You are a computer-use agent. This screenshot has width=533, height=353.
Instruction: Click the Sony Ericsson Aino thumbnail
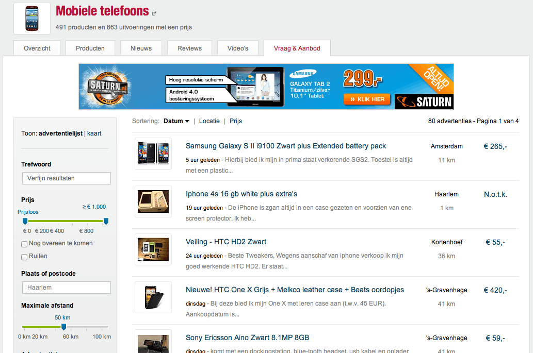pyautogui.click(x=153, y=342)
